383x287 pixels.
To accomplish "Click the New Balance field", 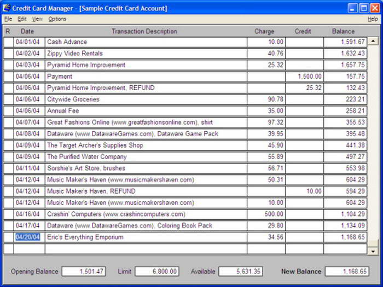I will click(x=347, y=271).
